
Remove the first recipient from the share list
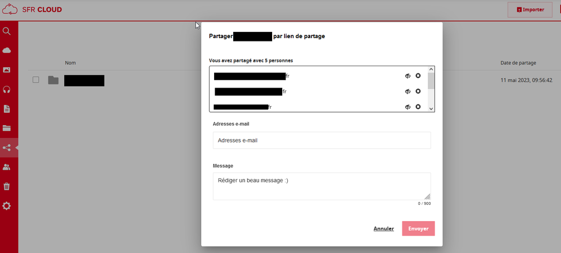(x=418, y=76)
